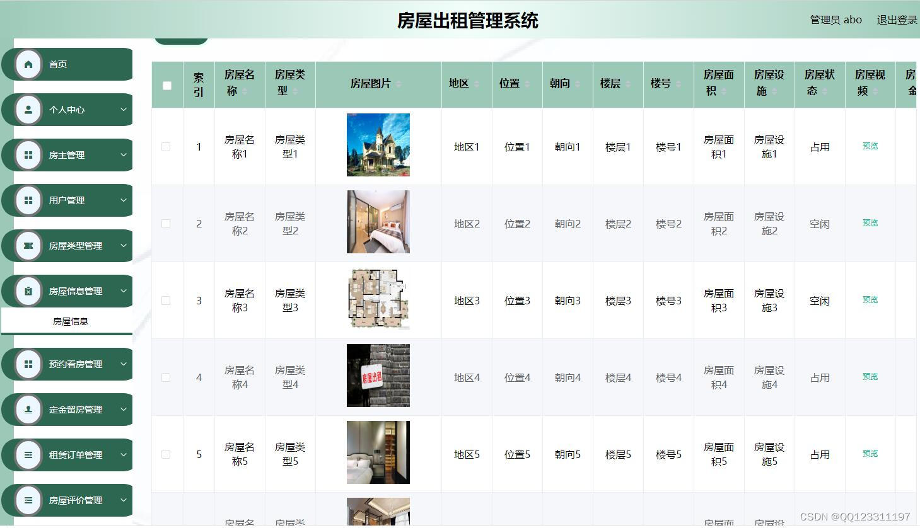Collapse the 房屋信息管理 menu chevron
Image resolution: width=920 pixels, height=528 pixels.
pyautogui.click(x=124, y=291)
